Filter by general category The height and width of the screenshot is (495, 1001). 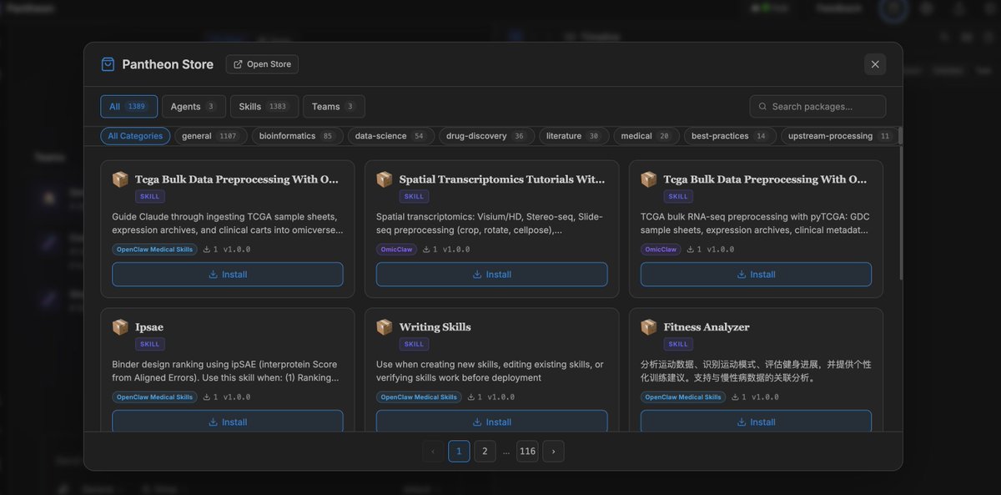(210, 136)
